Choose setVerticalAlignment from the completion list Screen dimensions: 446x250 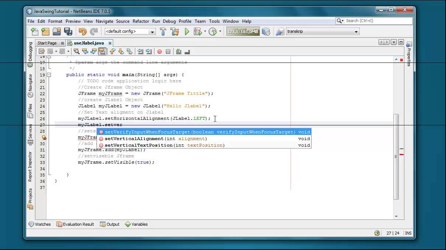coord(204,139)
